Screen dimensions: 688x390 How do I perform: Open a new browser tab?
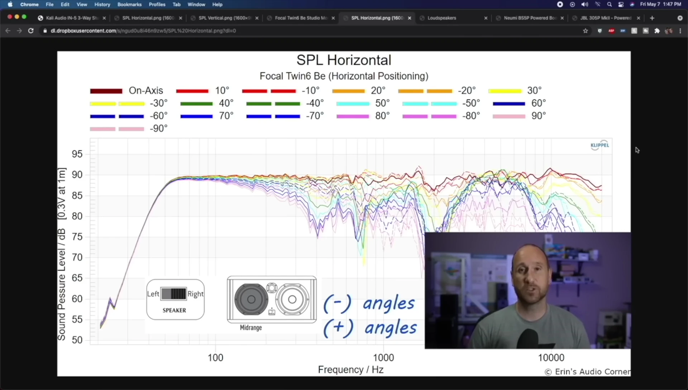652,18
